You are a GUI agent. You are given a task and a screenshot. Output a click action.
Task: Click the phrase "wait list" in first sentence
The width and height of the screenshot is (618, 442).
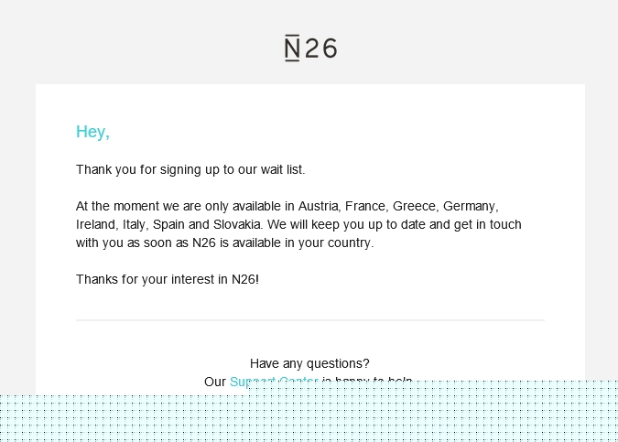281,169
